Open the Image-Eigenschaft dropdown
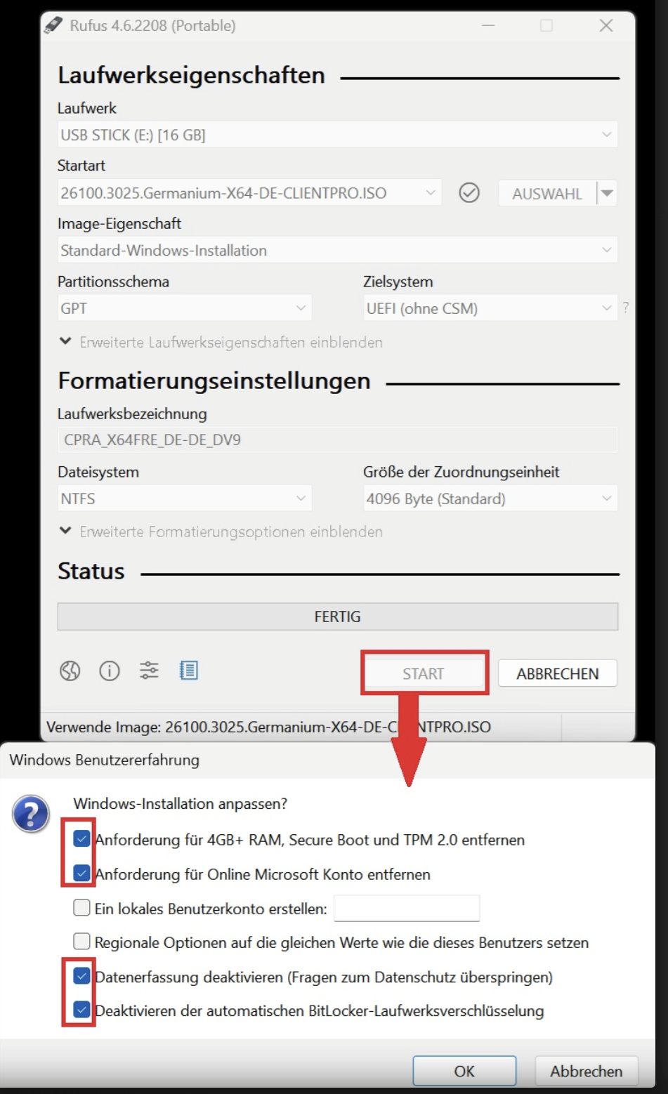Viewport: 668px width, 1094px height. click(x=337, y=251)
